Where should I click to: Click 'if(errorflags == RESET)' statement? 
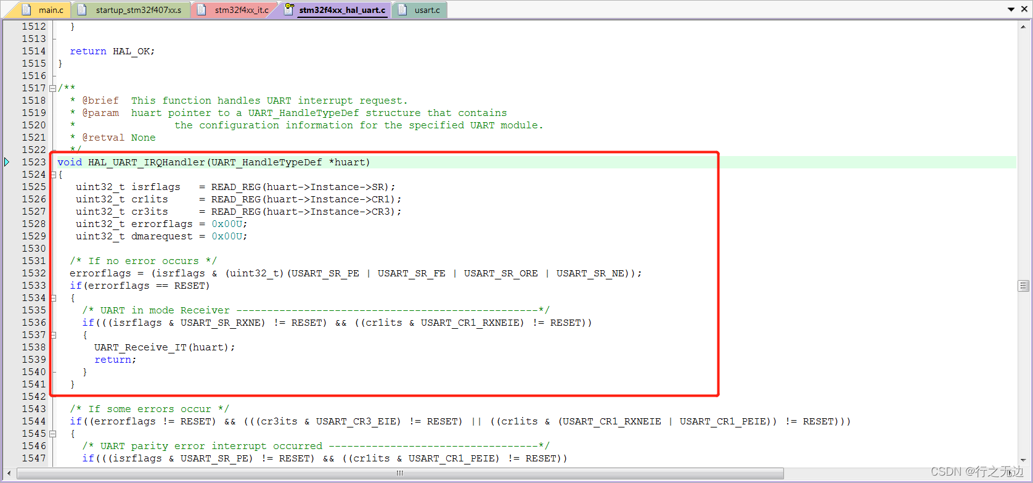[140, 286]
